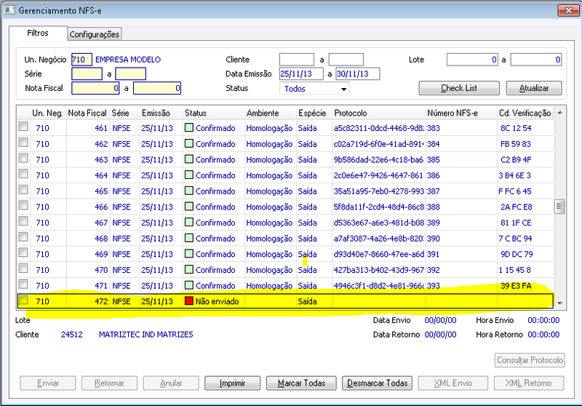Click the green Confirmado indicator for nota 461
Screen dimensions: 582x406
click(189, 127)
